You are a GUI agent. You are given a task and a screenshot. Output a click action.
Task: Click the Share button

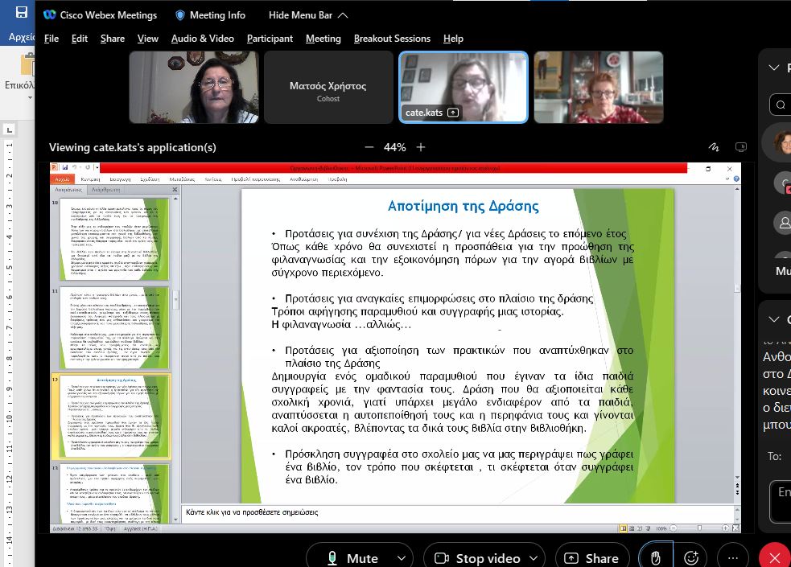click(591, 558)
